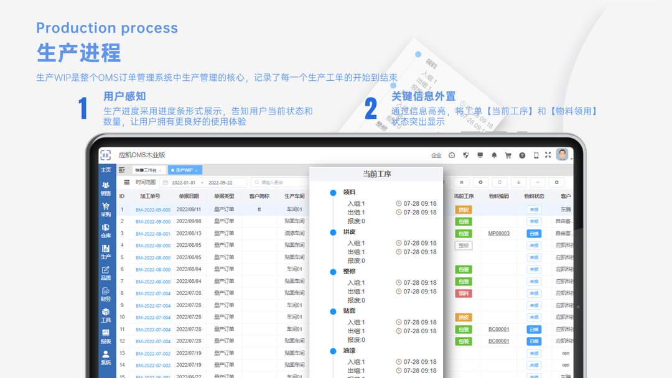Click the help question mark icon

[x=522, y=155]
